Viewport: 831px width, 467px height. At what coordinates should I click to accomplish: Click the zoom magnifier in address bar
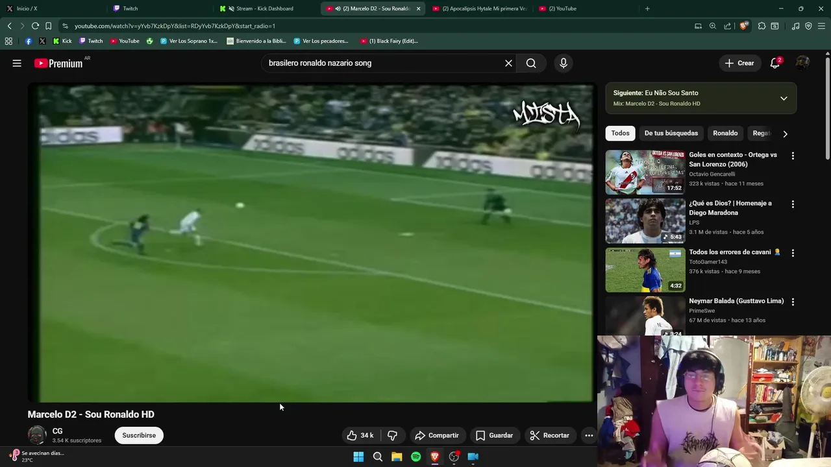713,26
